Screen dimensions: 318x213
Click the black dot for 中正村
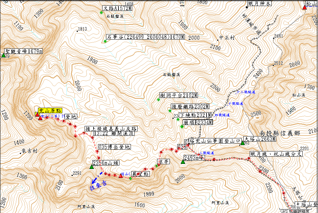pos(218,40)
